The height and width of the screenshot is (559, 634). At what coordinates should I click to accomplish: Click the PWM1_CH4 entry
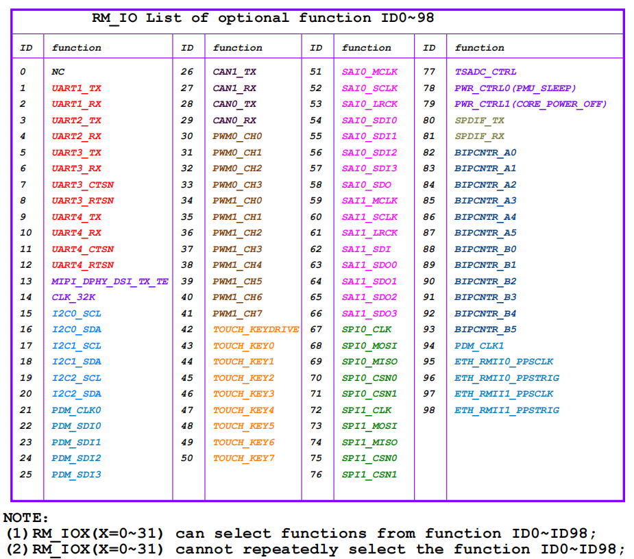point(237,265)
